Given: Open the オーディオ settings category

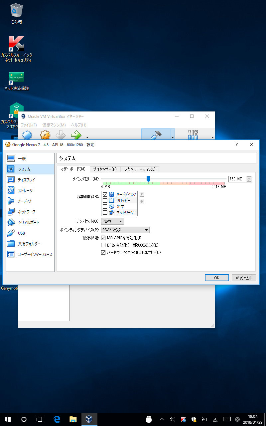Looking at the screenshot, I should [30, 201].
